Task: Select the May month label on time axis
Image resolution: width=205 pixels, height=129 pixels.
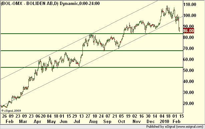Action: (x=51, y=122)
